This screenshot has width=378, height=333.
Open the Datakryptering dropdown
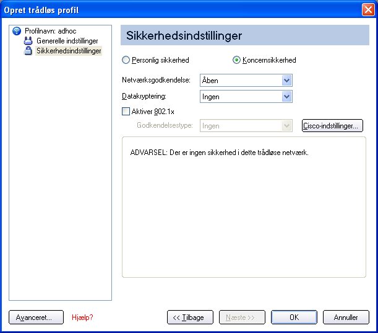[246, 96]
